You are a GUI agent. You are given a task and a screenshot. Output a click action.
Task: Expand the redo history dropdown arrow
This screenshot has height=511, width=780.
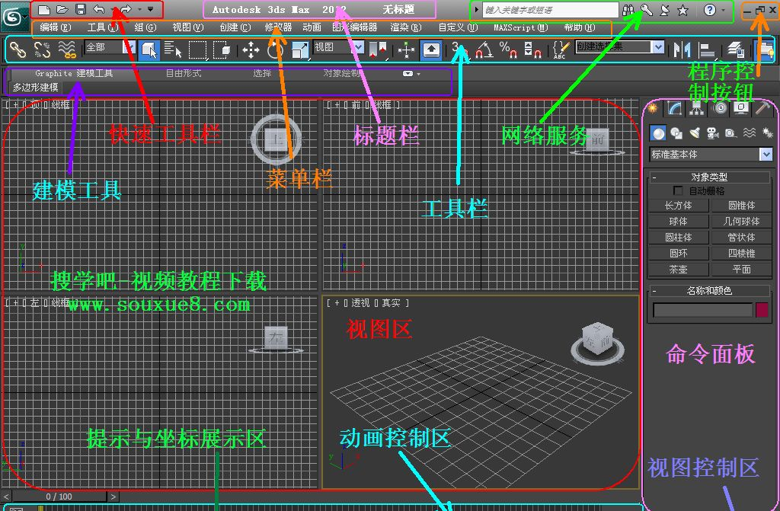coord(139,9)
